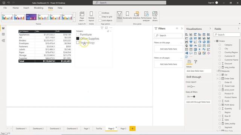Choose the Matrix visualization
Viewport: 241px width, 135px height.
tap(195, 49)
